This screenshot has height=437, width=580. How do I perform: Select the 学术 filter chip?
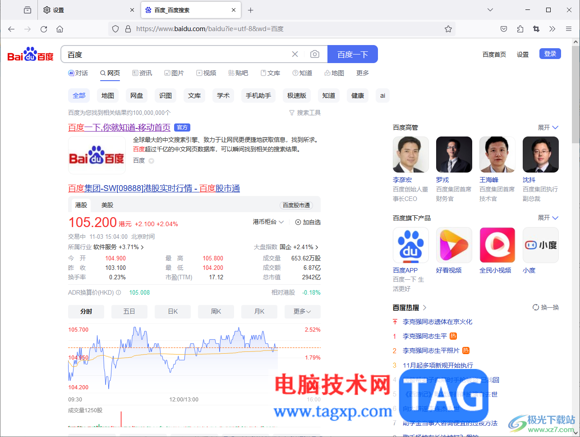point(223,96)
